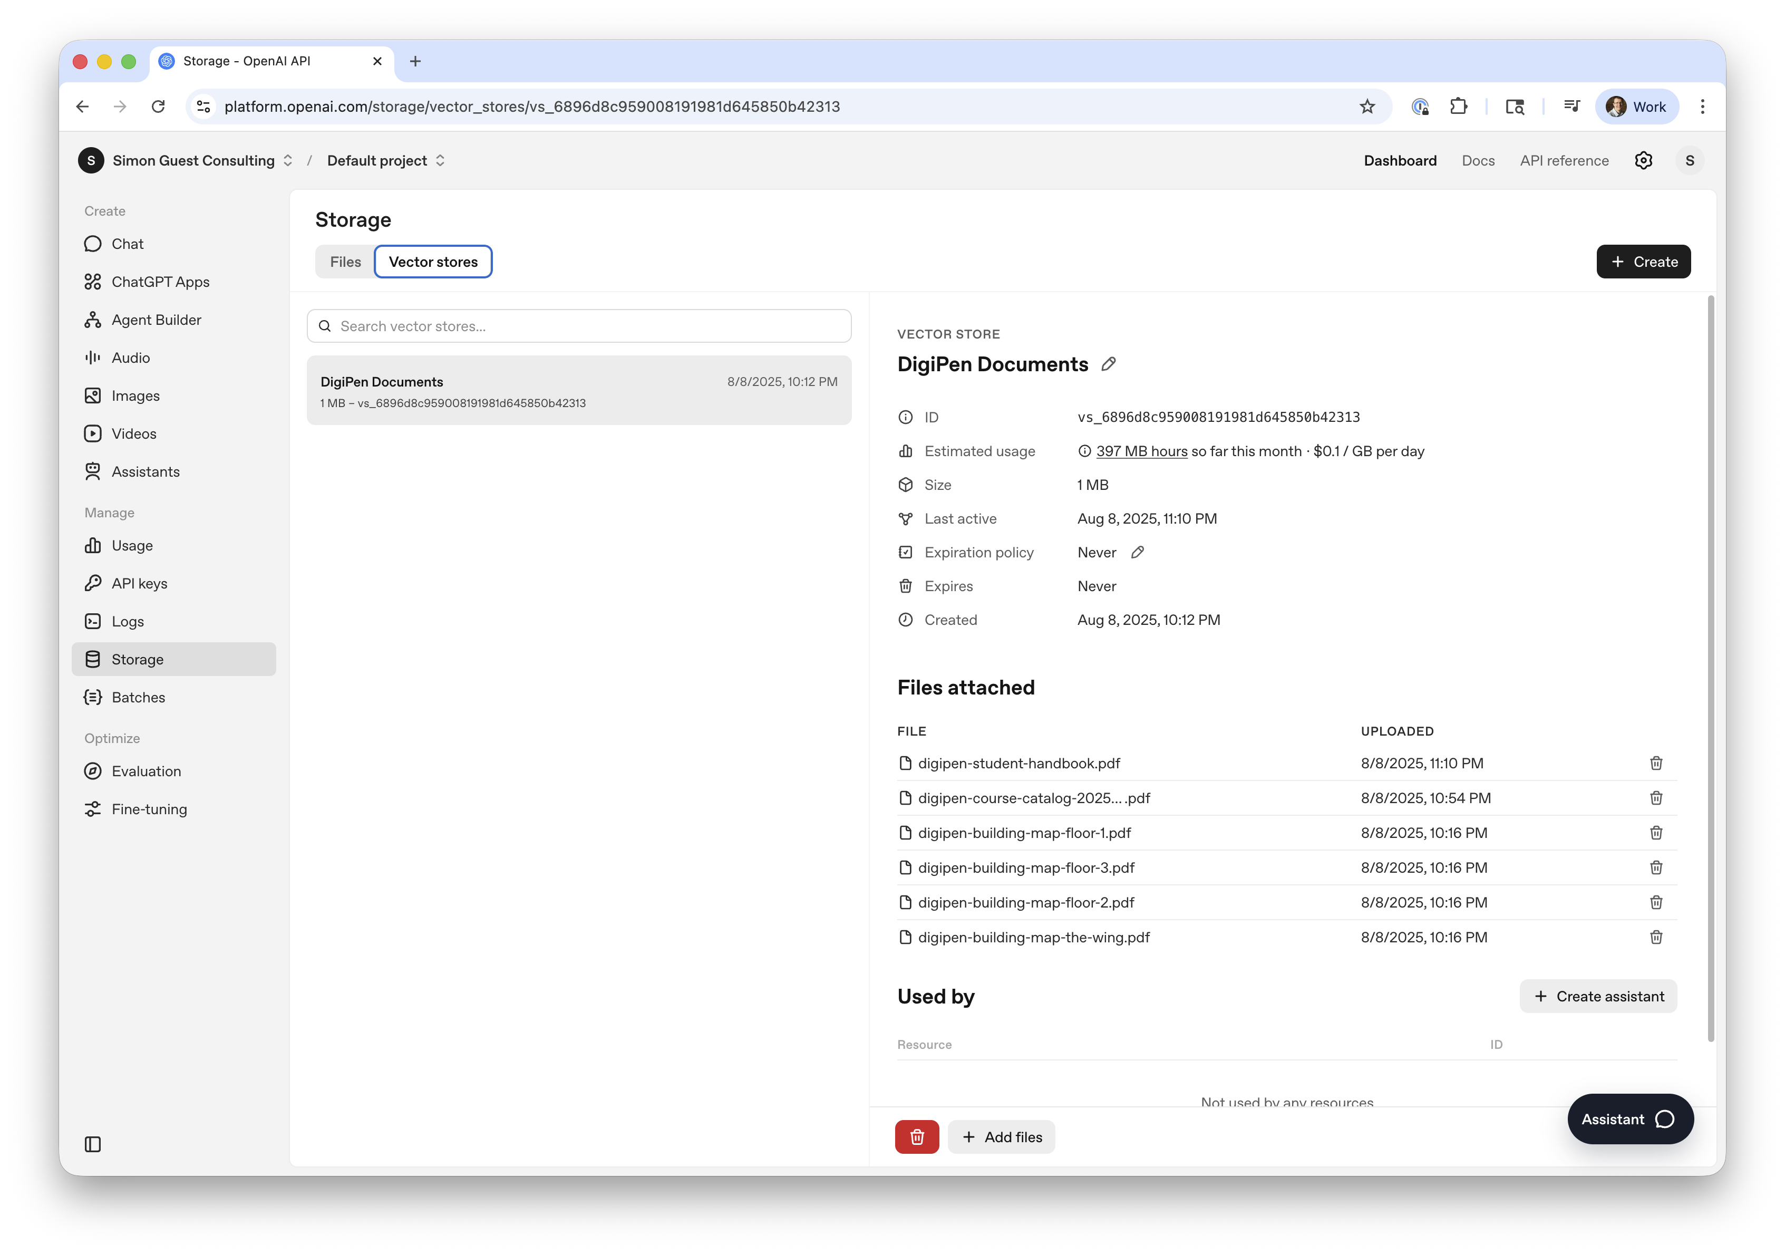The height and width of the screenshot is (1254, 1785).
Task: Open settings via the gear icon
Action: coord(1643,160)
